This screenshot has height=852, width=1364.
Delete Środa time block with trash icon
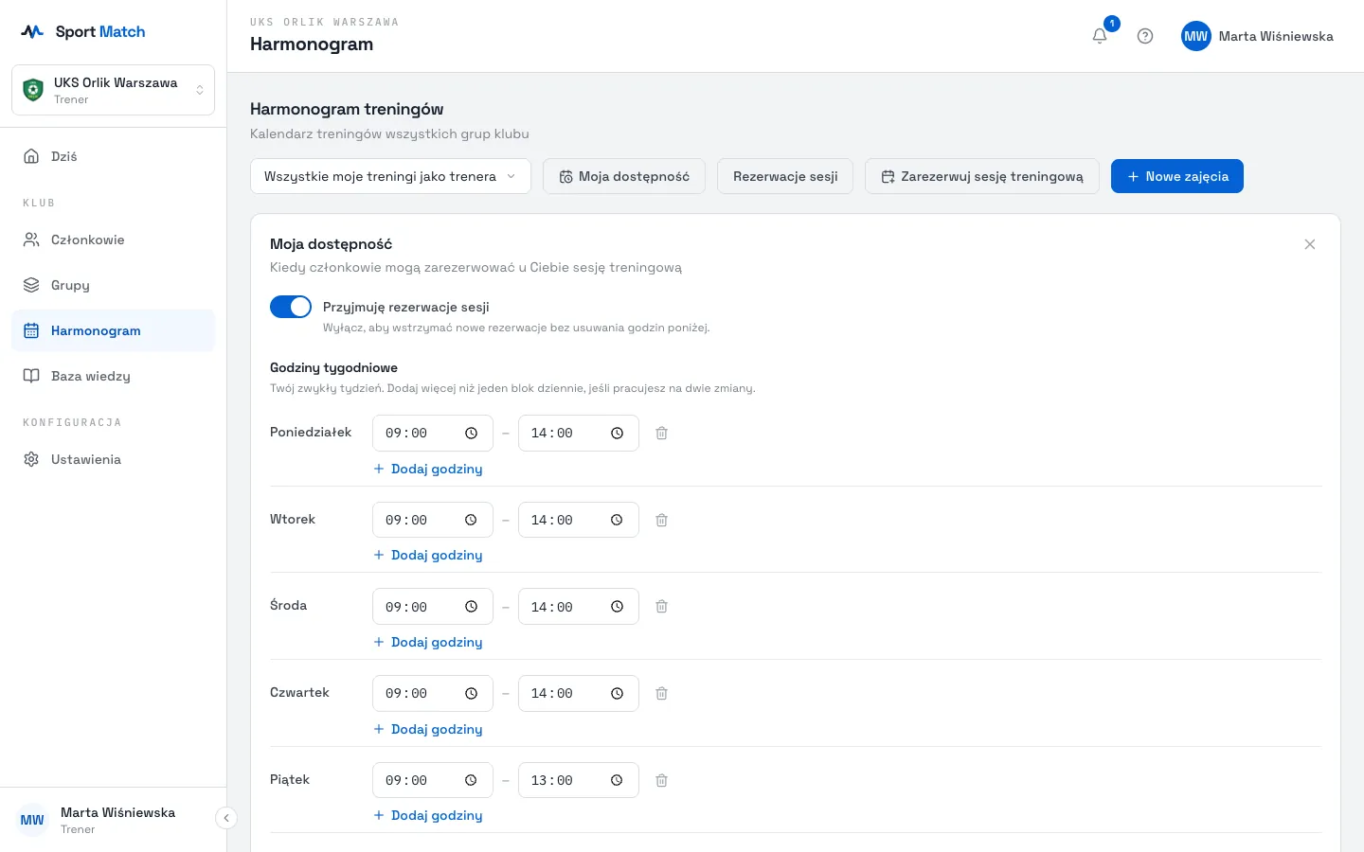(662, 607)
